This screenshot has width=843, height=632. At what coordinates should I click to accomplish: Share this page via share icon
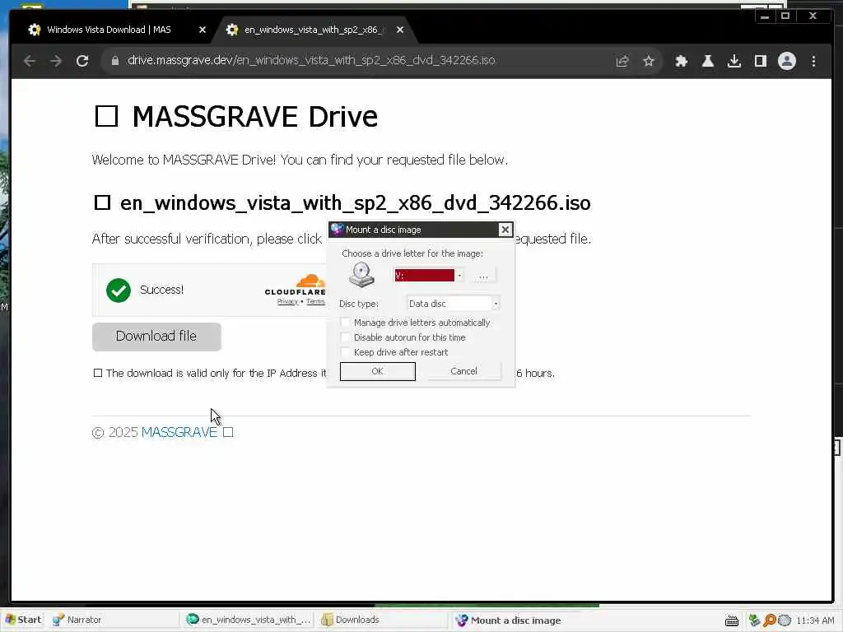click(x=622, y=61)
